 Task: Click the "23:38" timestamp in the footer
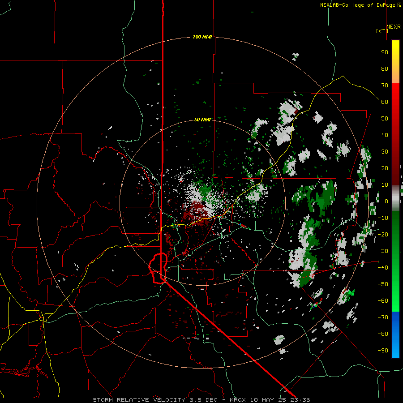pos(300,400)
